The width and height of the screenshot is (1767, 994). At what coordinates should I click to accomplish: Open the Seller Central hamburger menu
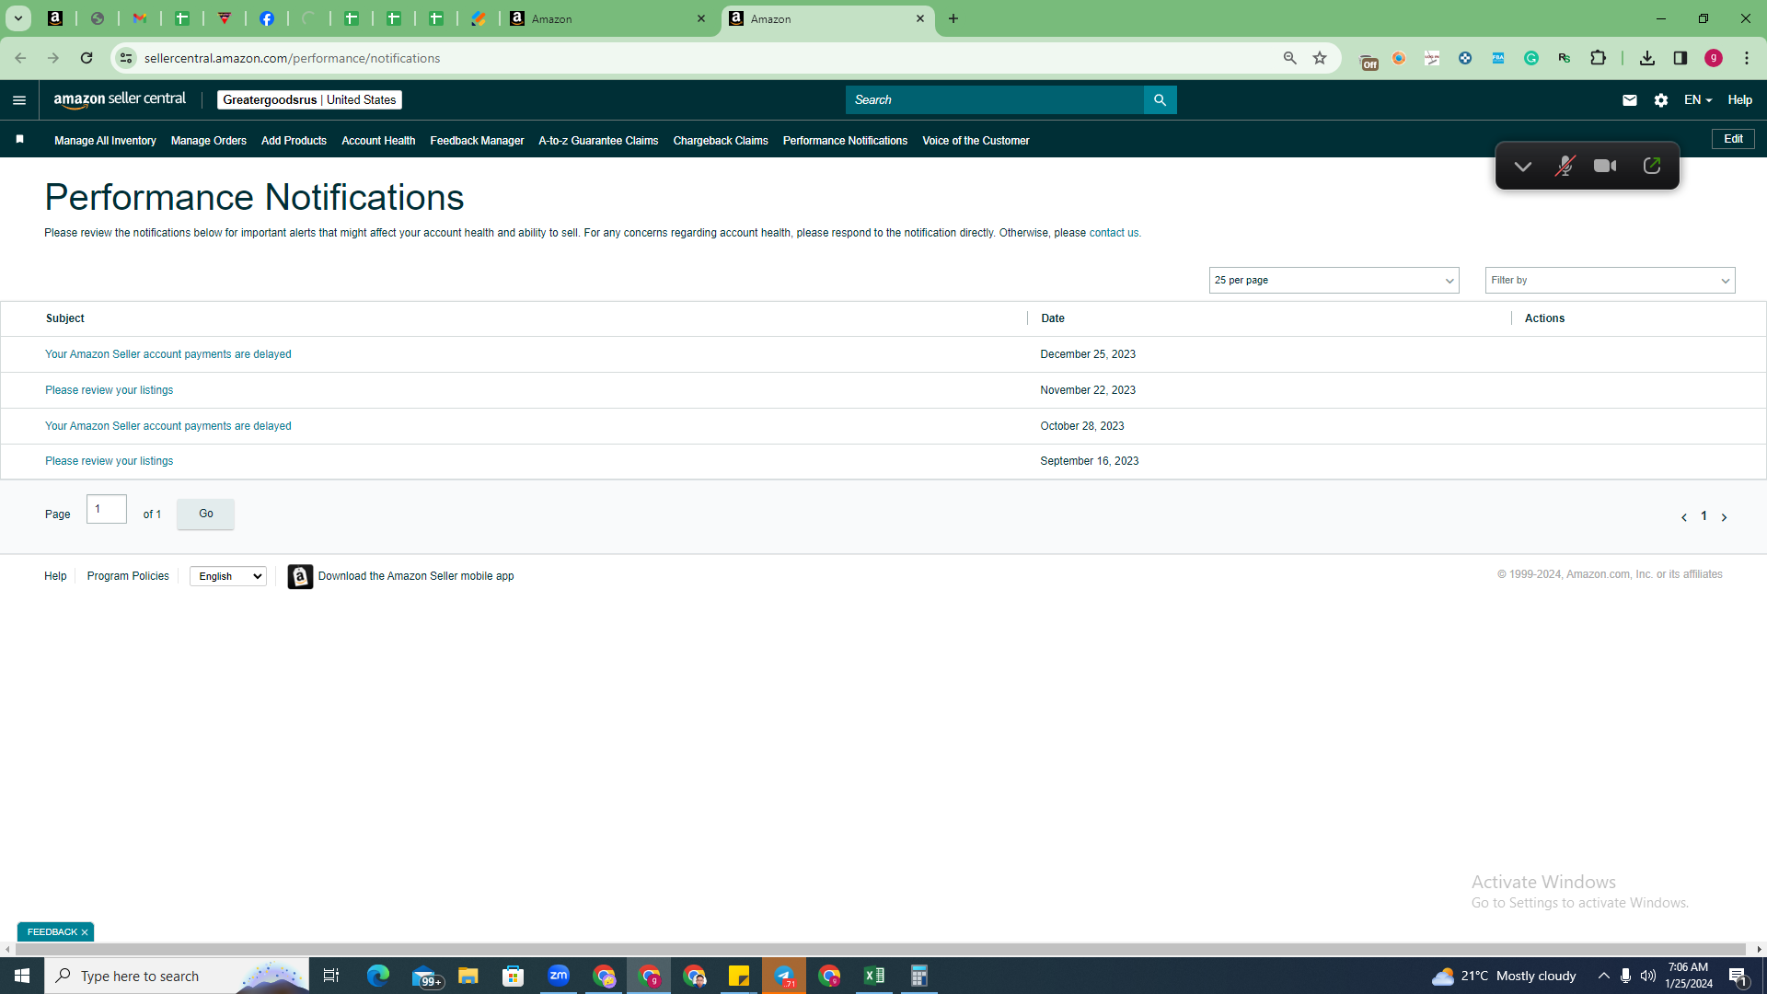19,100
